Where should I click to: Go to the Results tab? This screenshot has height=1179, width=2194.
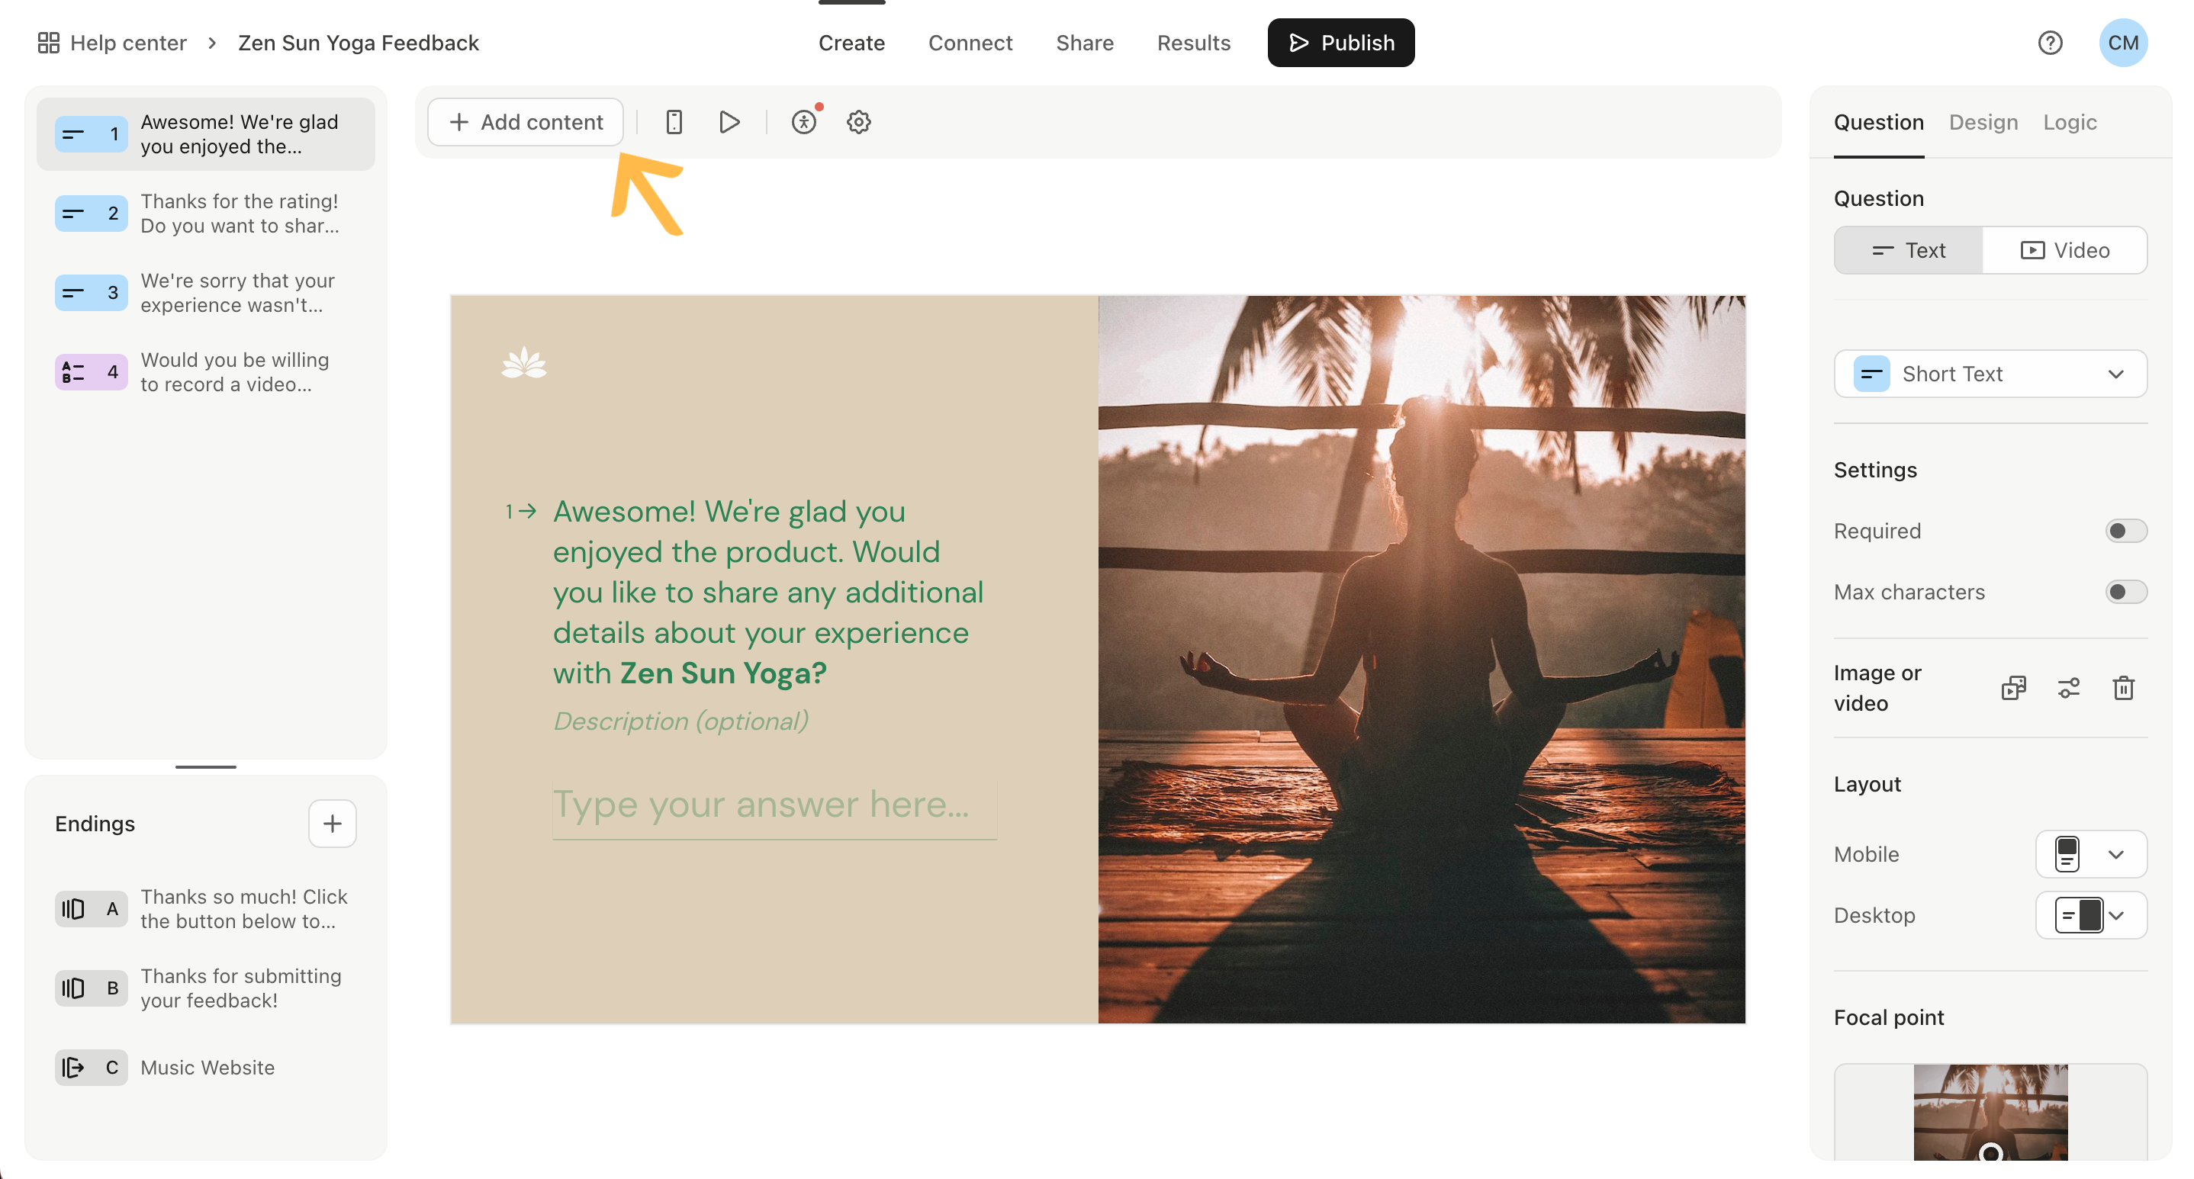(1193, 43)
